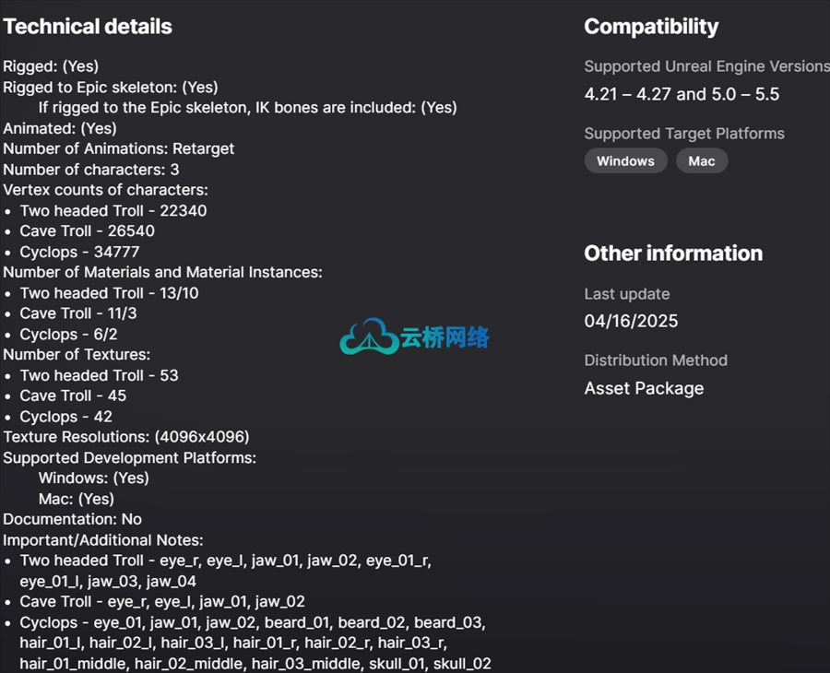Select the Mac platform tag
Viewport: 830px width, 673px height.
point(701,161)
